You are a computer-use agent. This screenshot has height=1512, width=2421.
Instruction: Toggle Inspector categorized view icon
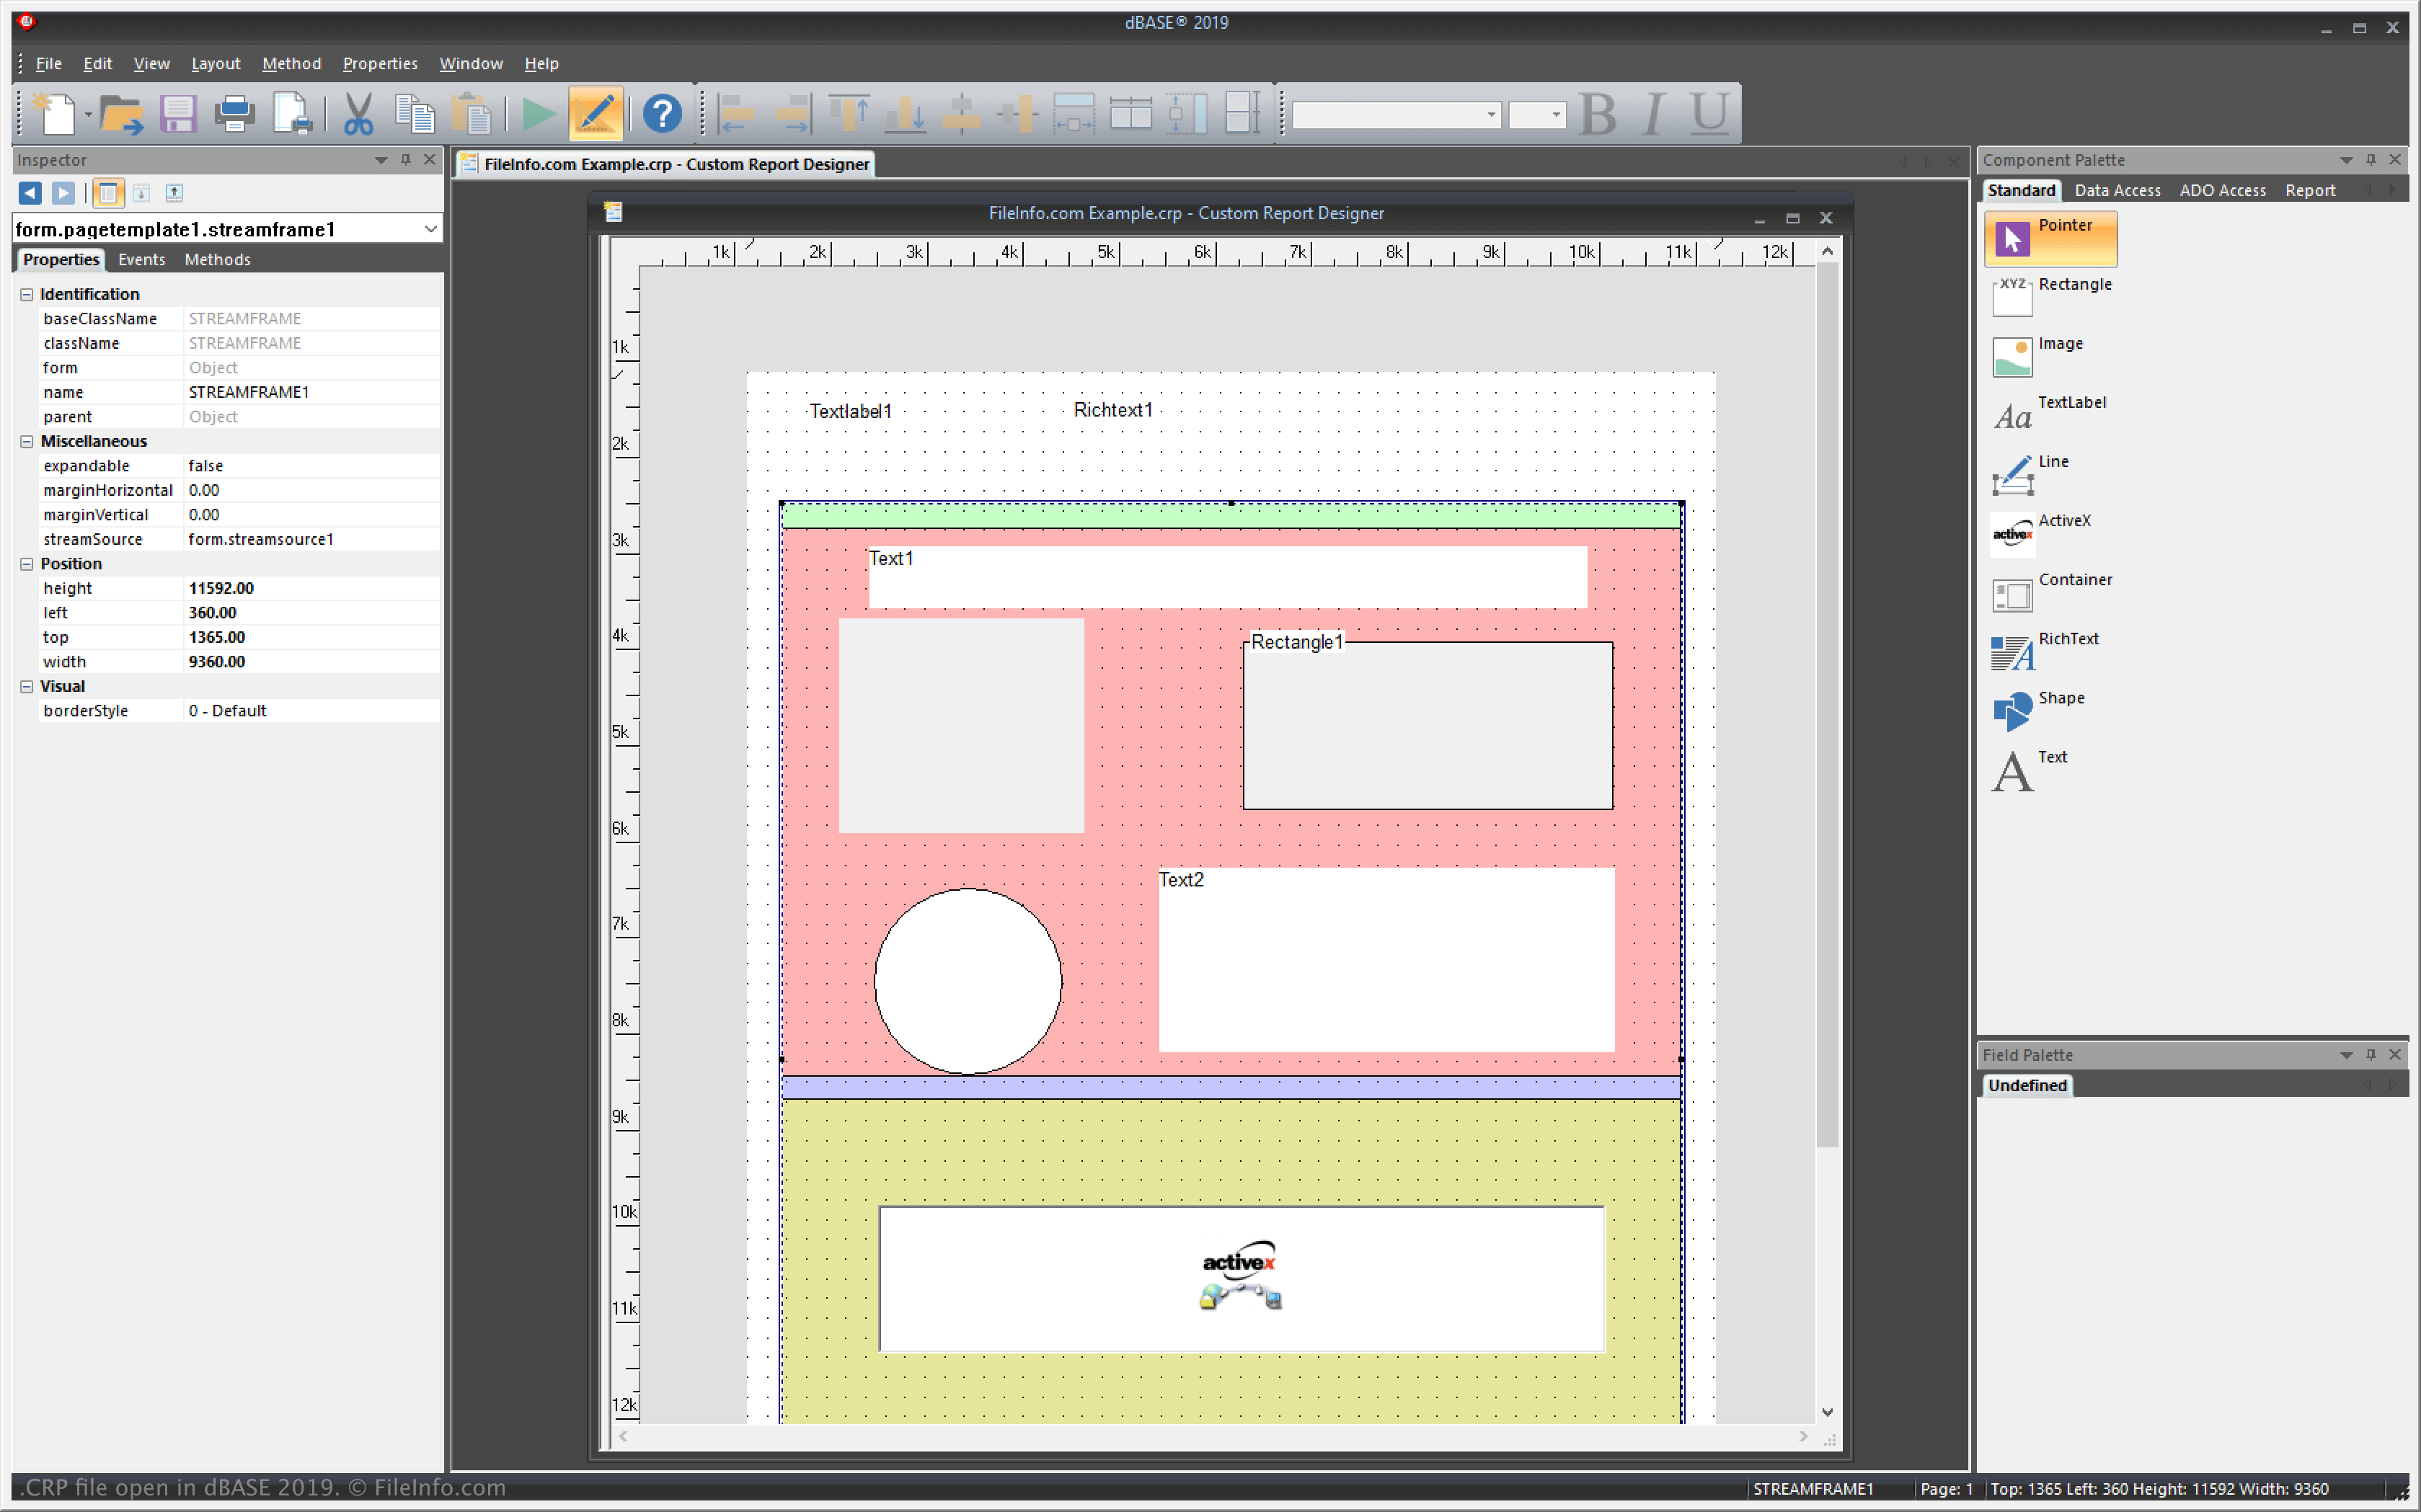(x=108, y=193)
